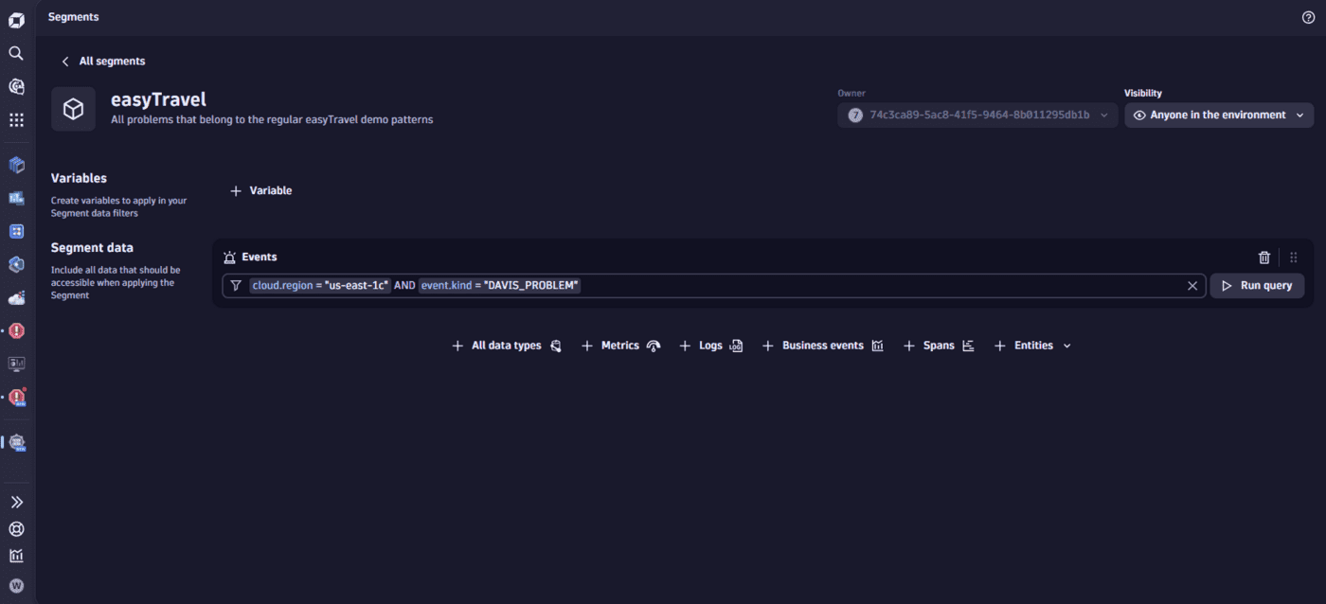
Task: Open the help question mark icon
Action: click(x=1308, y=16)
